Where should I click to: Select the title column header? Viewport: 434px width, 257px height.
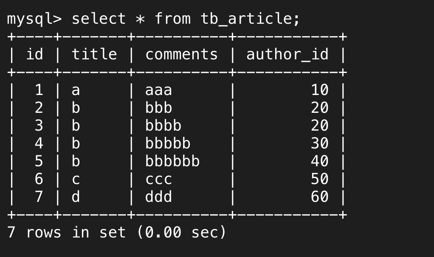94,54
